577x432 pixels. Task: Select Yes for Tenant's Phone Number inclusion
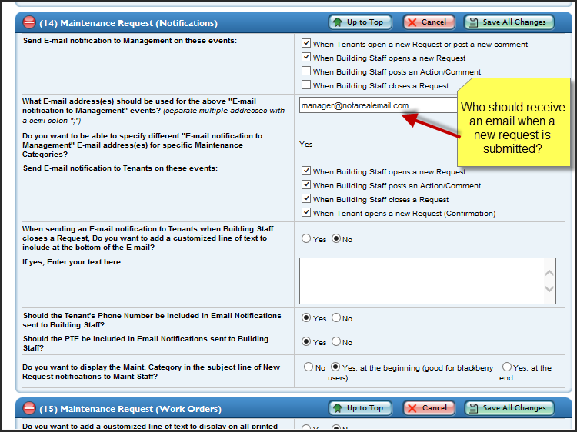click(306, 317)
